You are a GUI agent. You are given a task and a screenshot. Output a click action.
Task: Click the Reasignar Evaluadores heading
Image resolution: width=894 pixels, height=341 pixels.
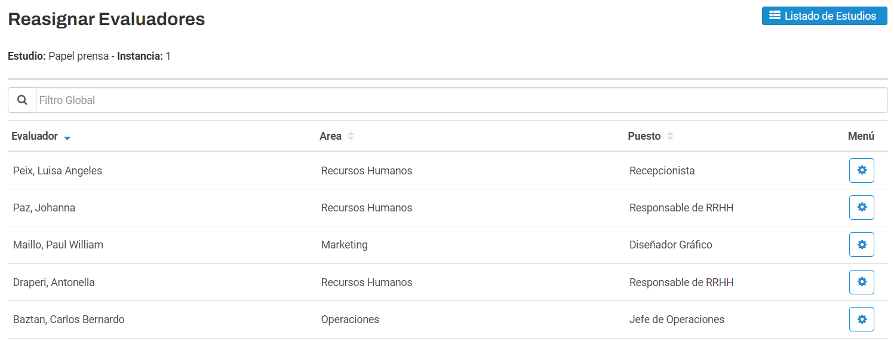point(106,19)
